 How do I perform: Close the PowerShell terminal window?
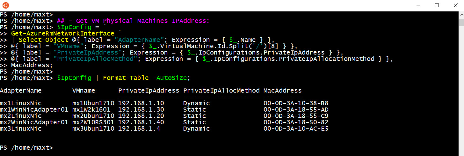[455, 5]
